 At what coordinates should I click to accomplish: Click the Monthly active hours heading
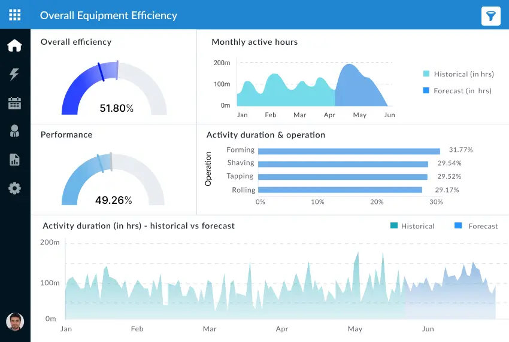click(x=255, y=42)
